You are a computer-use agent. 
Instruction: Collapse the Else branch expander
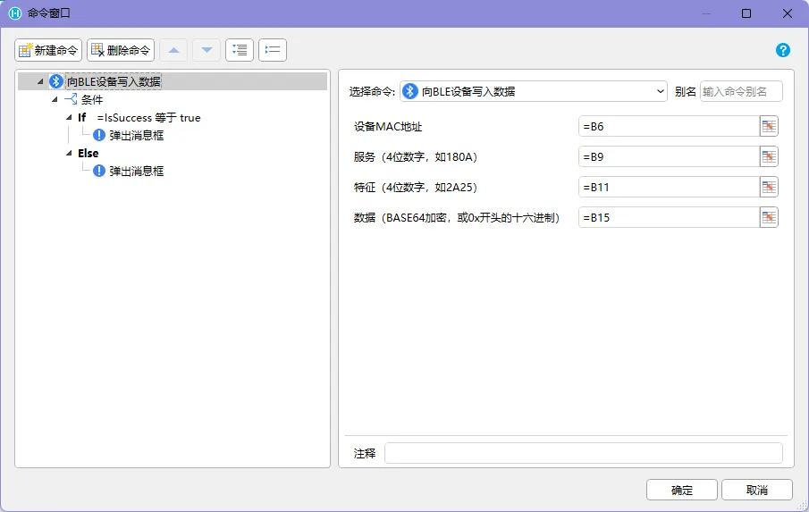point(69,153)
